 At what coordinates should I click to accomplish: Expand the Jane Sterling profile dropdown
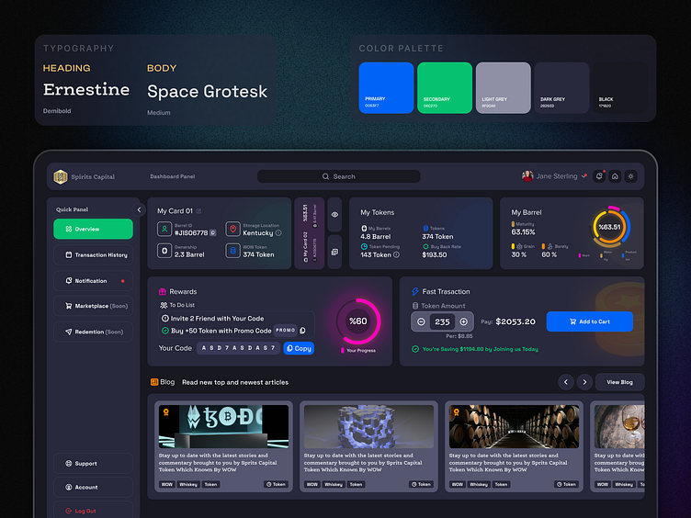pyautogui.click(x=584, y=176)
